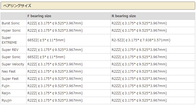Select Raijin F bearing size cell
This screenshot has width=196, height=105.
68,93
